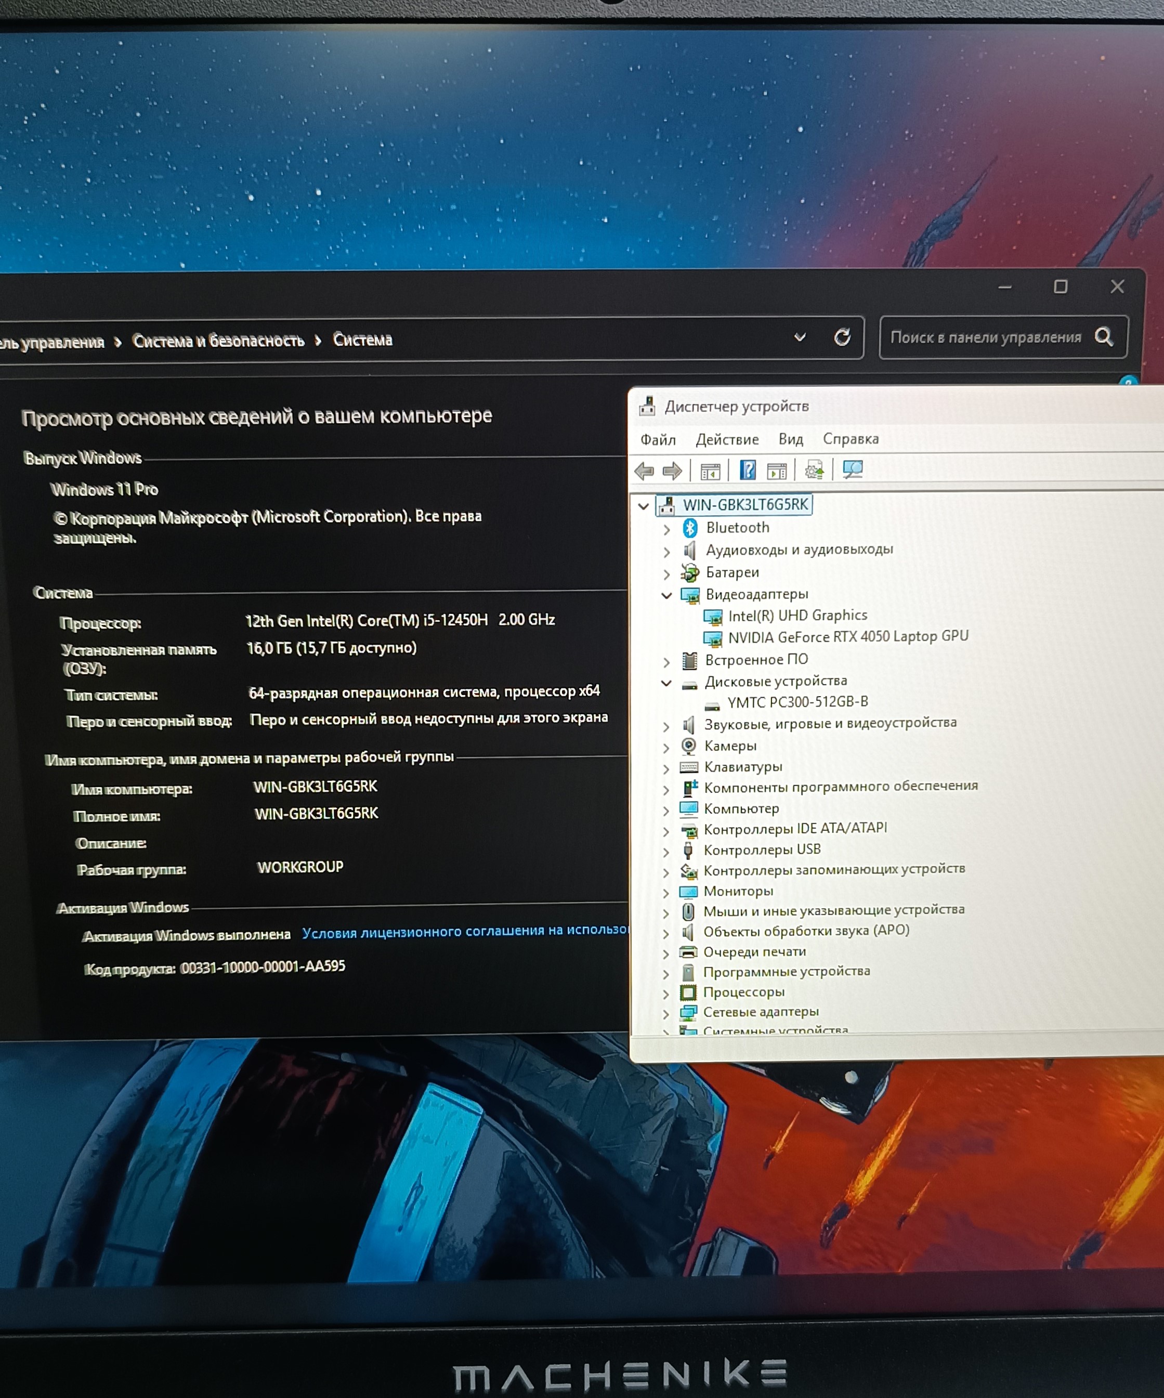The image size is (1164, 1398).
Task: Select the Мониторы monitor icon
Action: click(x=688, y=892)
